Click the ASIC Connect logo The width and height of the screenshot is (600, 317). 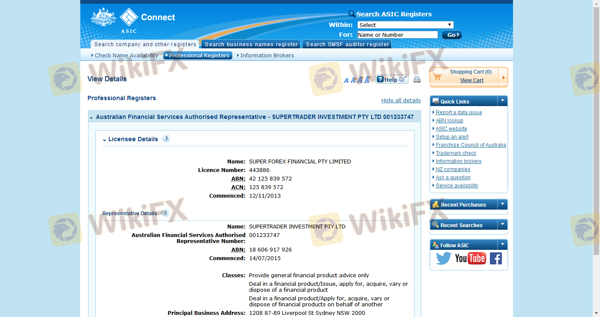[133, 20]
